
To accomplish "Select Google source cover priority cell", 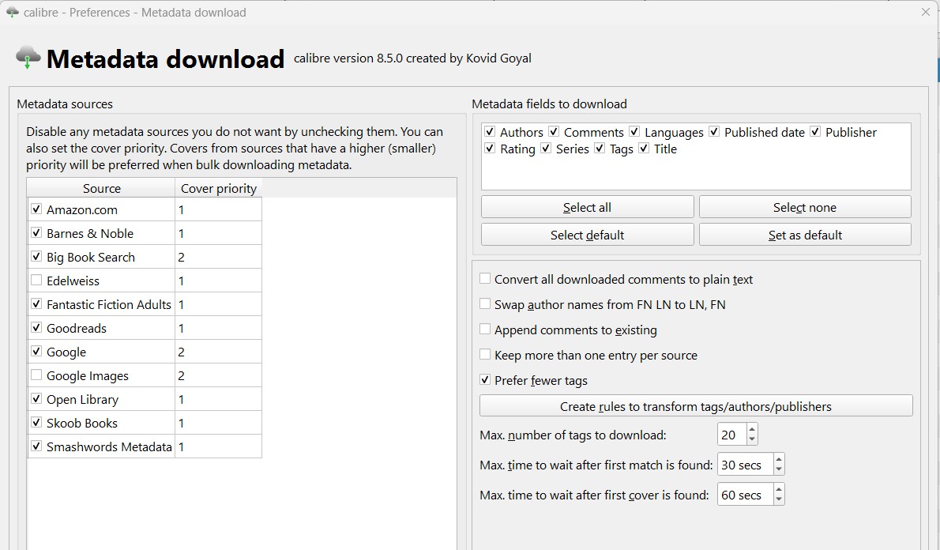I will click(219, 352).
